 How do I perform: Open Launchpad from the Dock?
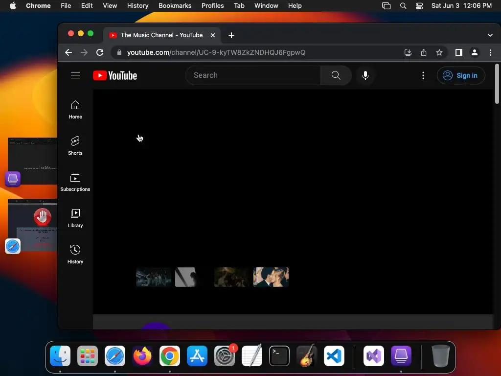(88, 356)
